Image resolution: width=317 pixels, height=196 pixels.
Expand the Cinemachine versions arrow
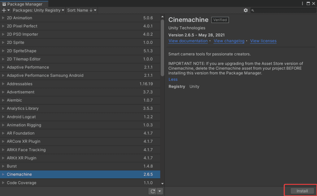(x=3, y=174)
